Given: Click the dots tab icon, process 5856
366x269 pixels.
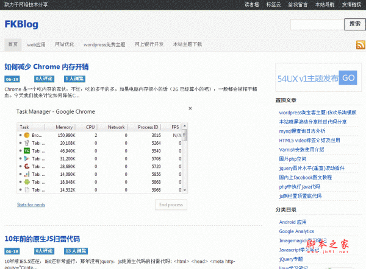Looking at the screenshot, I should [27, 174].
